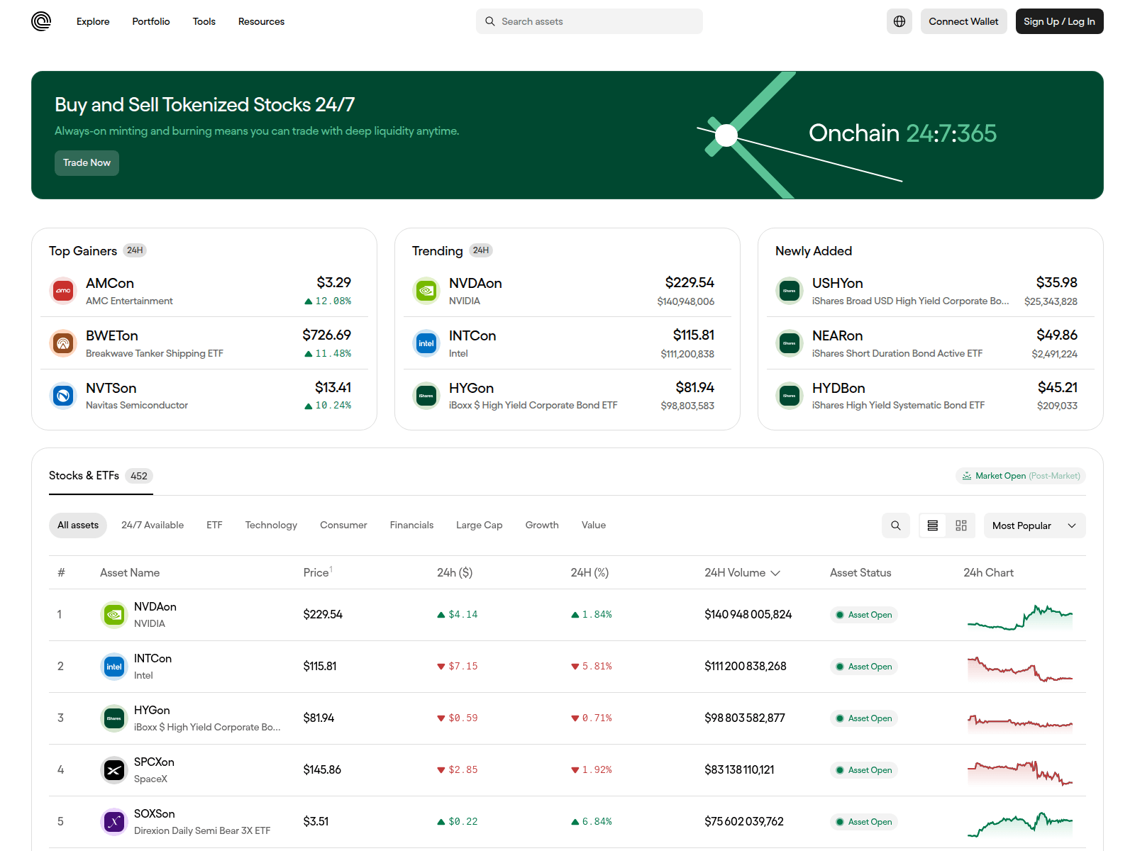The image size is (1135, 851).
Task: Filter by 24/7 Available
Action: pyautogui.click(x=153, y=525)
